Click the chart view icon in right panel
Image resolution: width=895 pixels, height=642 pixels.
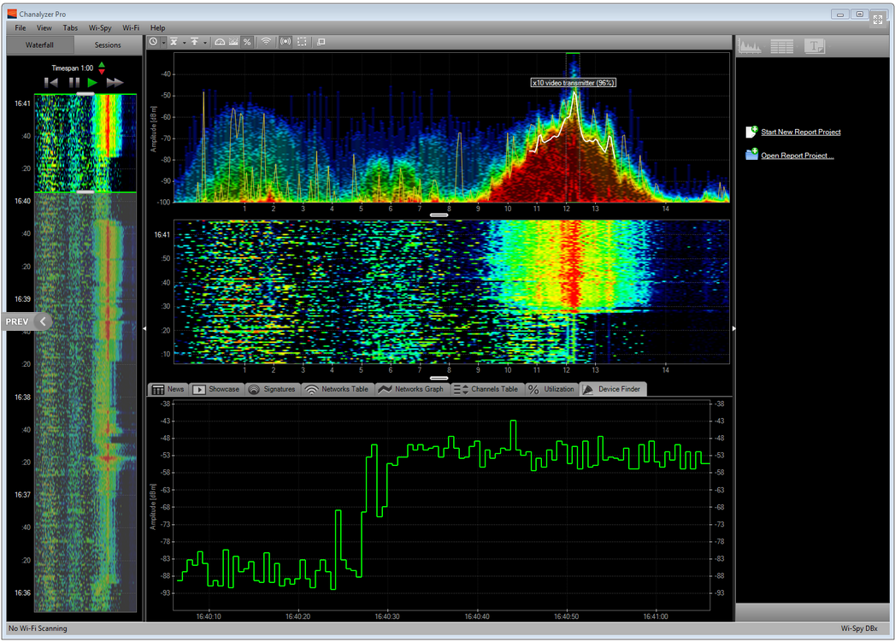(x=750, y=46)
